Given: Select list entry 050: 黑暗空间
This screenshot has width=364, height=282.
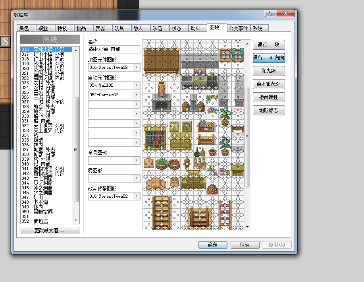Looking at the screenshot, I should (x=46, y=212).
